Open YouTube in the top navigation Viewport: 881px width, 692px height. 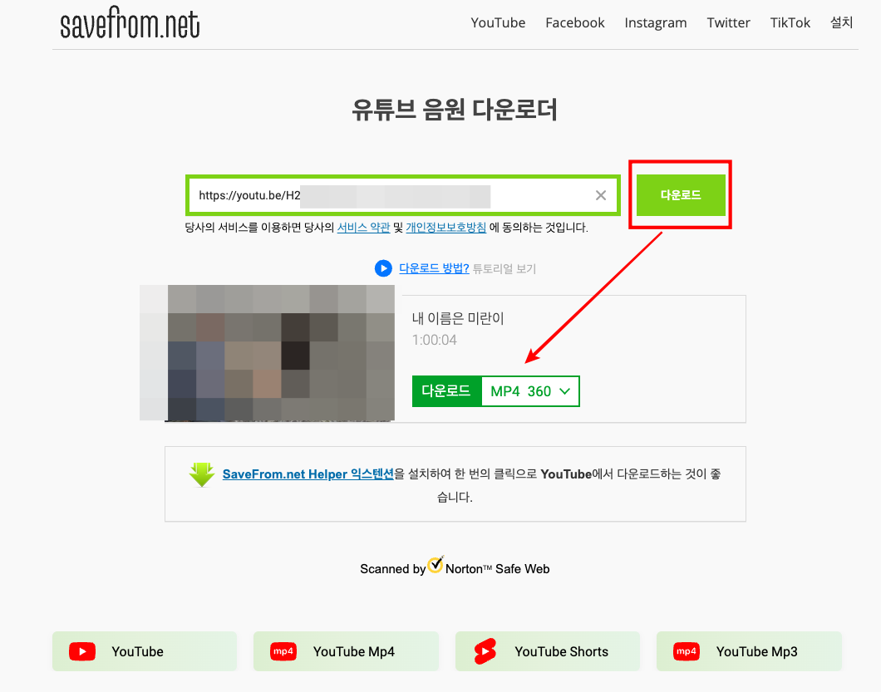[x=498, y=23]
